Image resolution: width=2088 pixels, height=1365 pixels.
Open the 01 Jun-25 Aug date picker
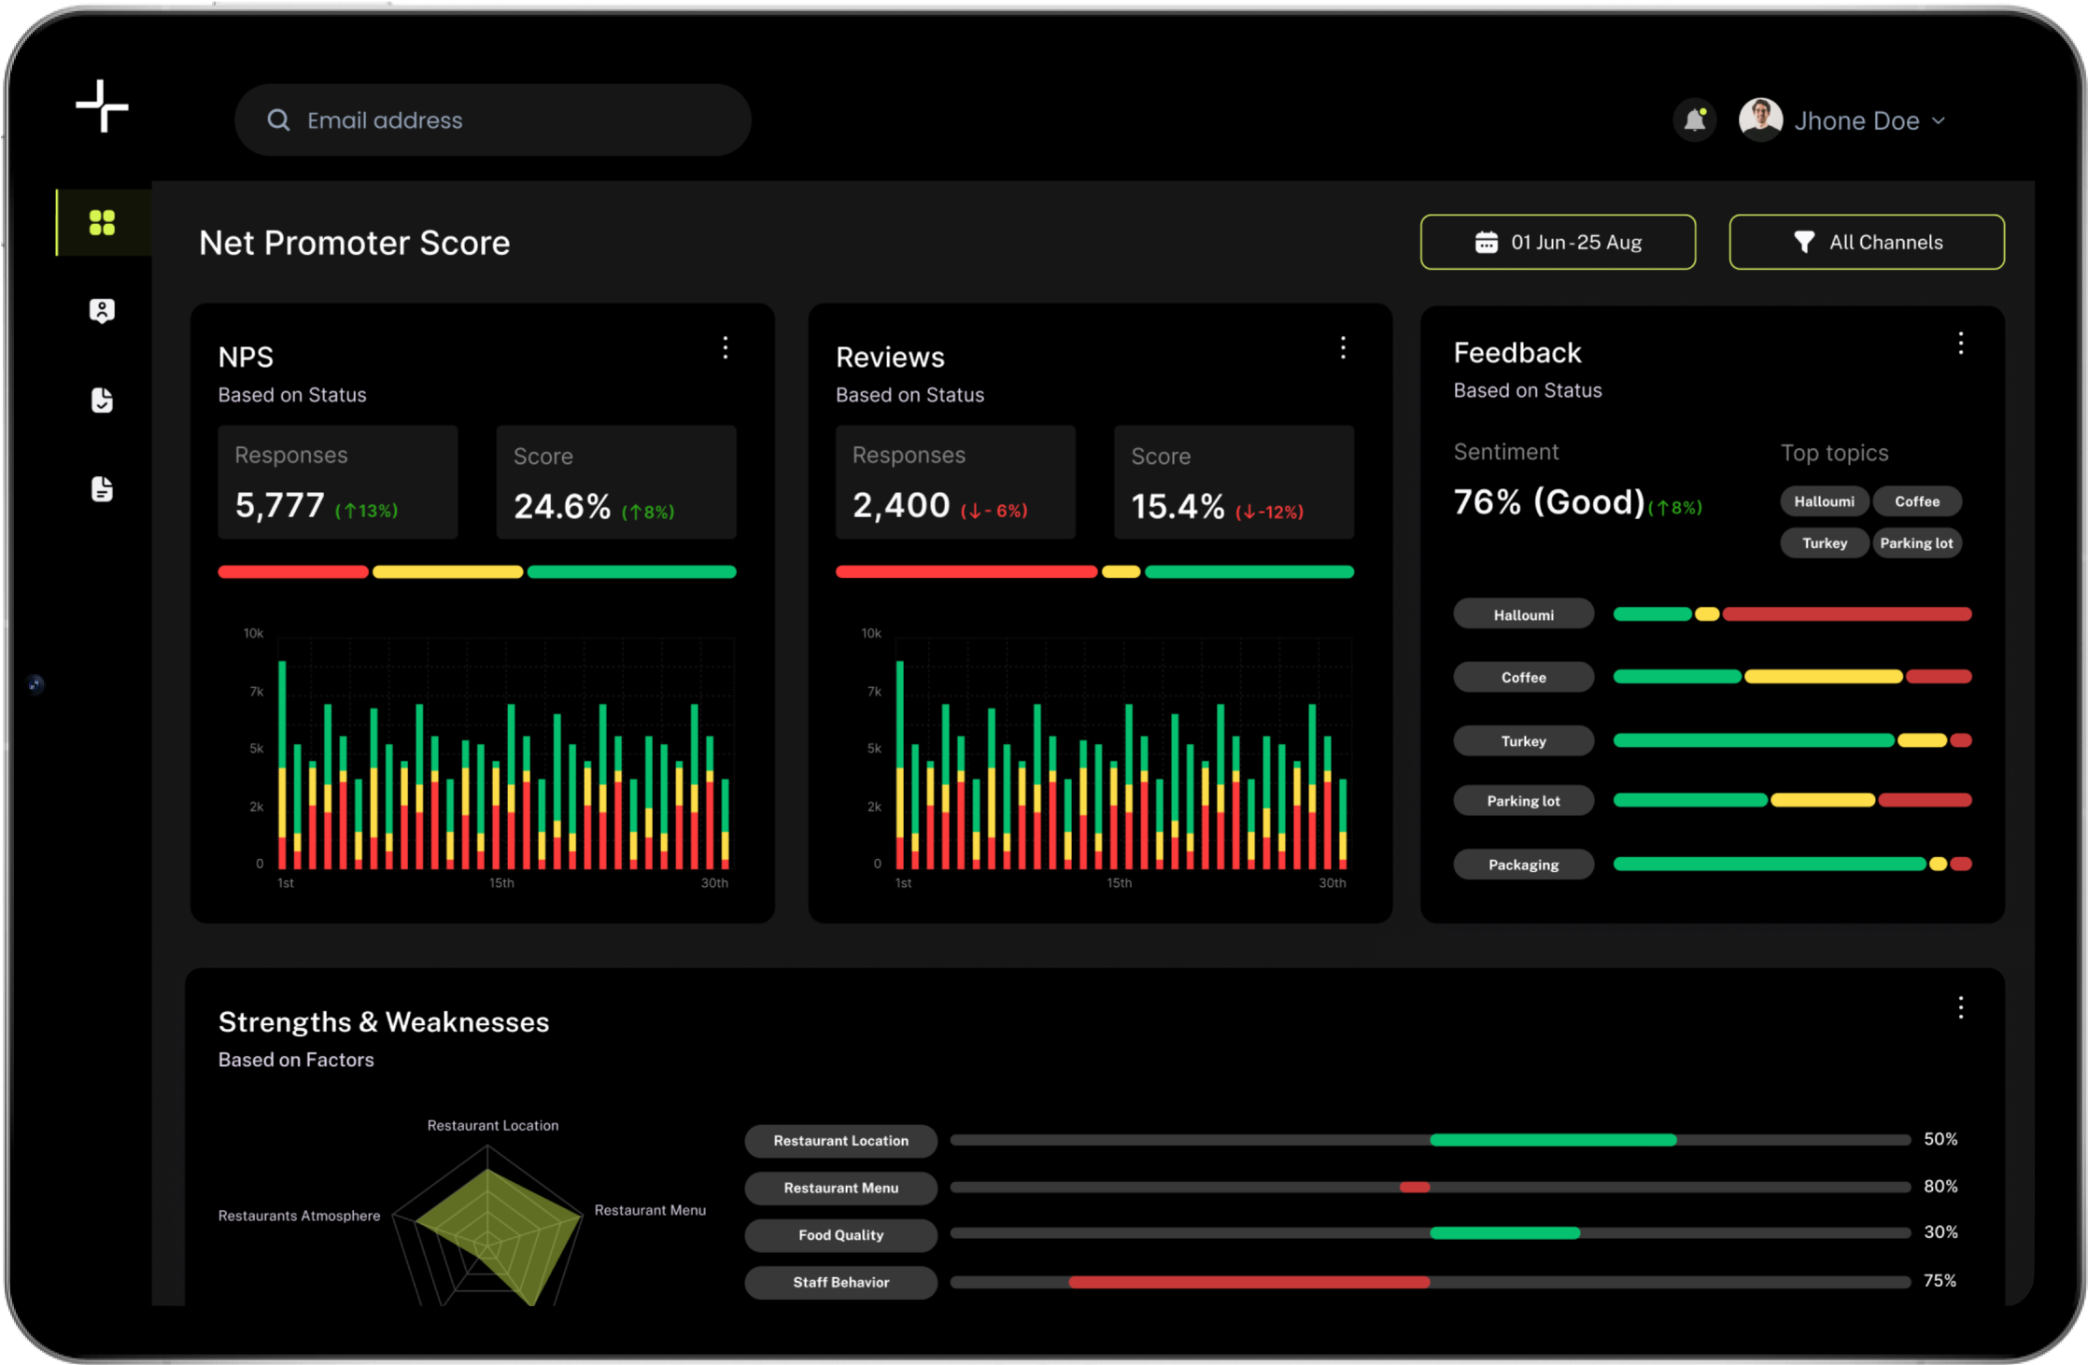click(x=1558, y=243)
